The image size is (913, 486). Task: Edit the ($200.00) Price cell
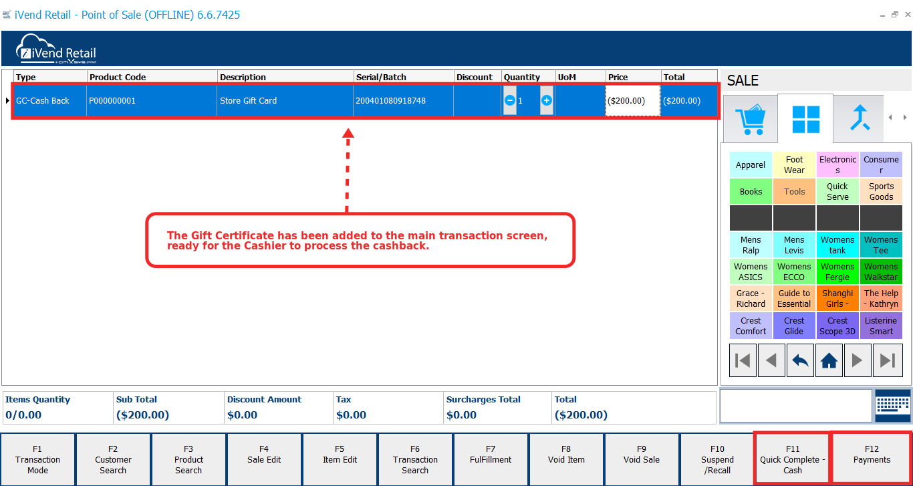tap(633, 100)
